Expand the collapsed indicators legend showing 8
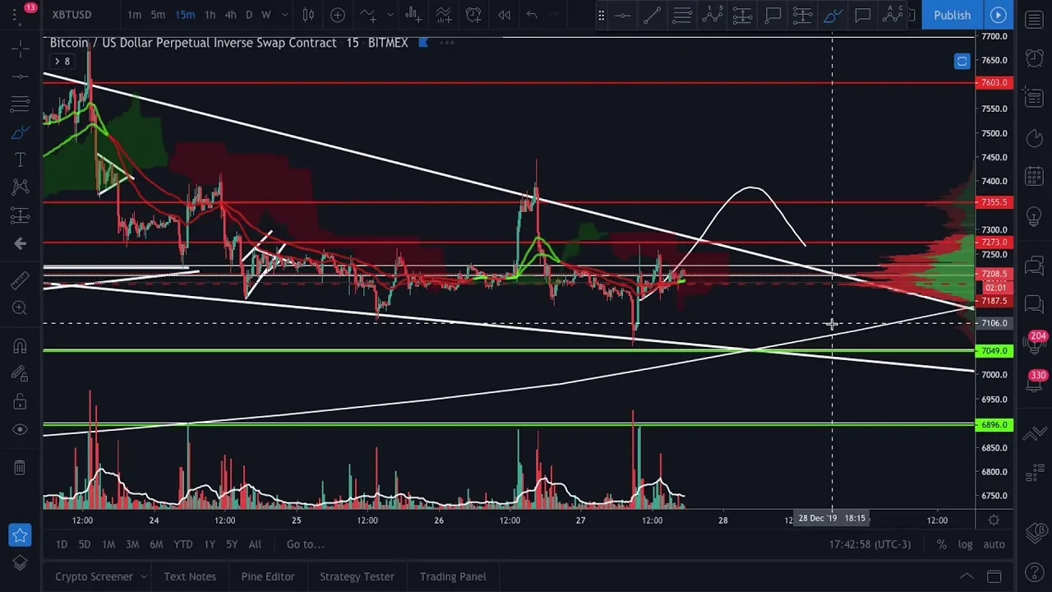The image size is (1052, 592). [62, 62]
